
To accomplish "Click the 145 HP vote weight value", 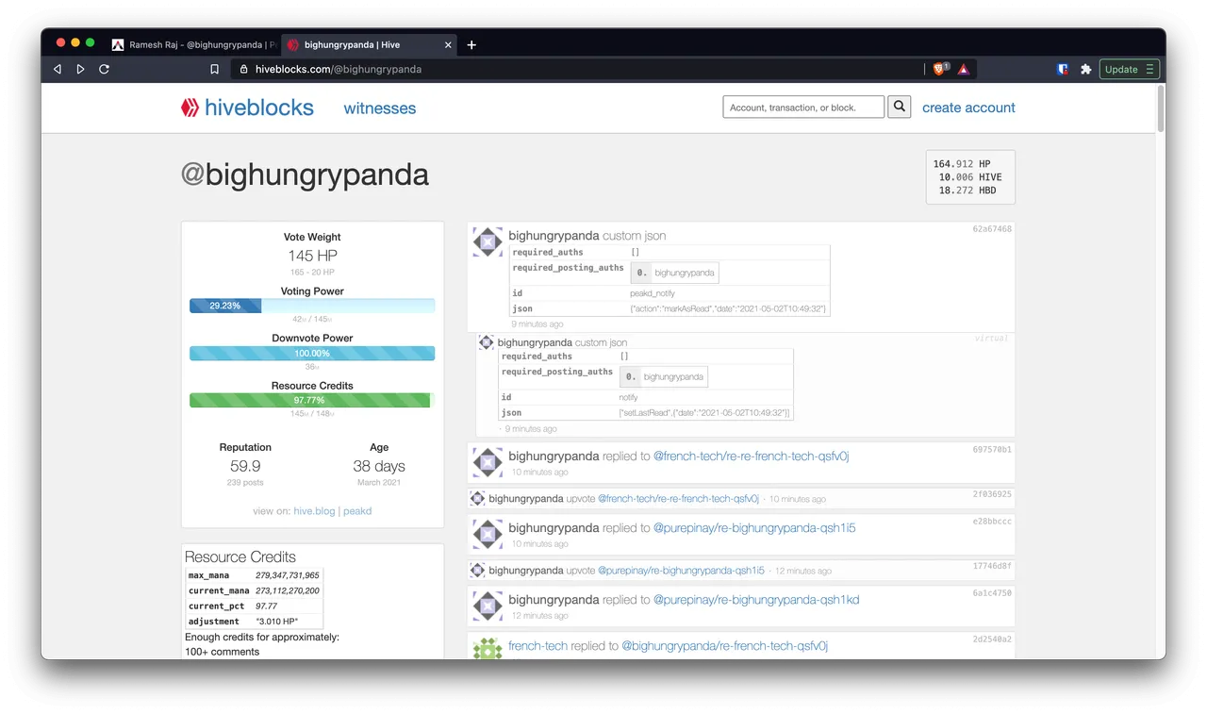I will (312, 256).
